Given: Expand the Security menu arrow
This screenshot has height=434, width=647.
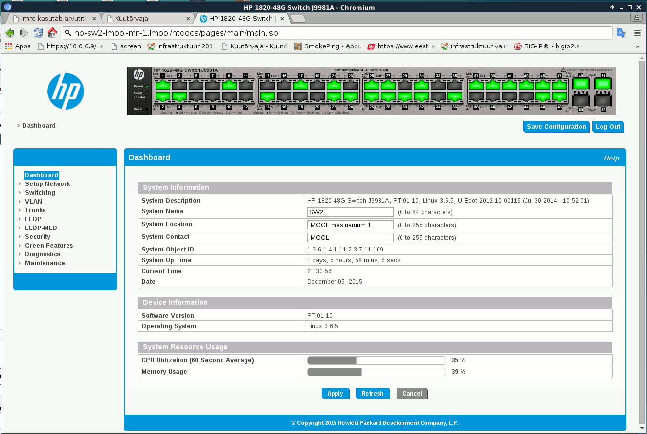Looking at the screenshot, I should 20,237.
